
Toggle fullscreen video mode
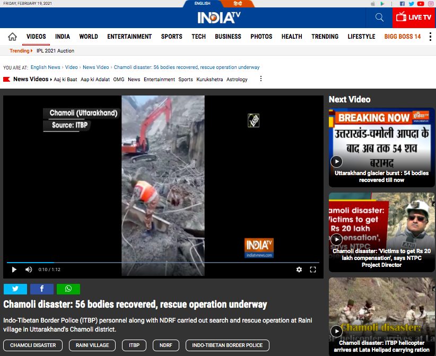pyautogui.click(x=313, y=270)
